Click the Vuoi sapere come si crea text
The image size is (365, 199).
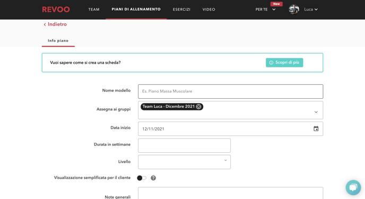[85, 63]
